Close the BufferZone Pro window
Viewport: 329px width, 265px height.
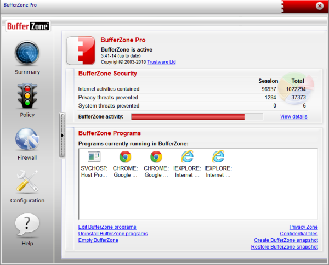click(320, 5)
